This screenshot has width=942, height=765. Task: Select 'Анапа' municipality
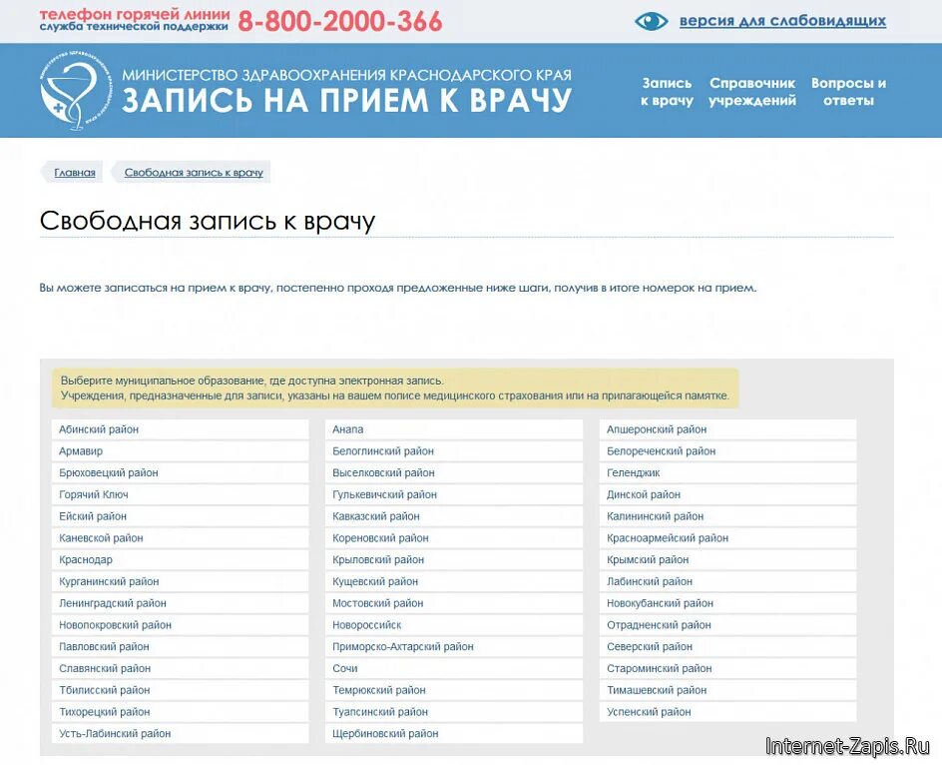454,429
